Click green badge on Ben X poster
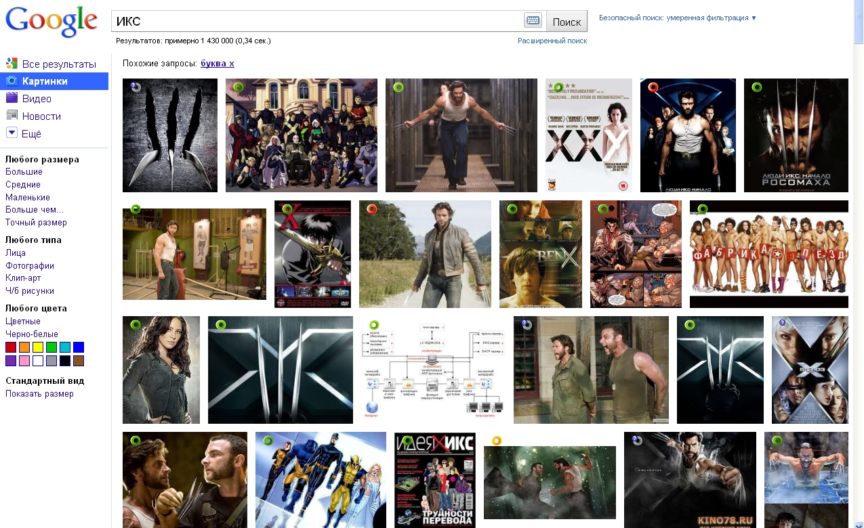This screenshot has height=528, width=864. coord(512,209)
